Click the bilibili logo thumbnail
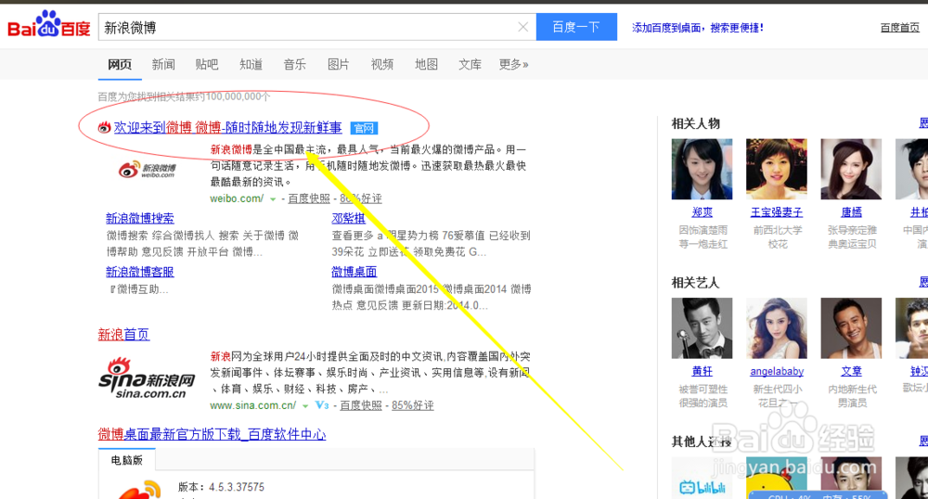The image size is (928, 499). point(702,478)
